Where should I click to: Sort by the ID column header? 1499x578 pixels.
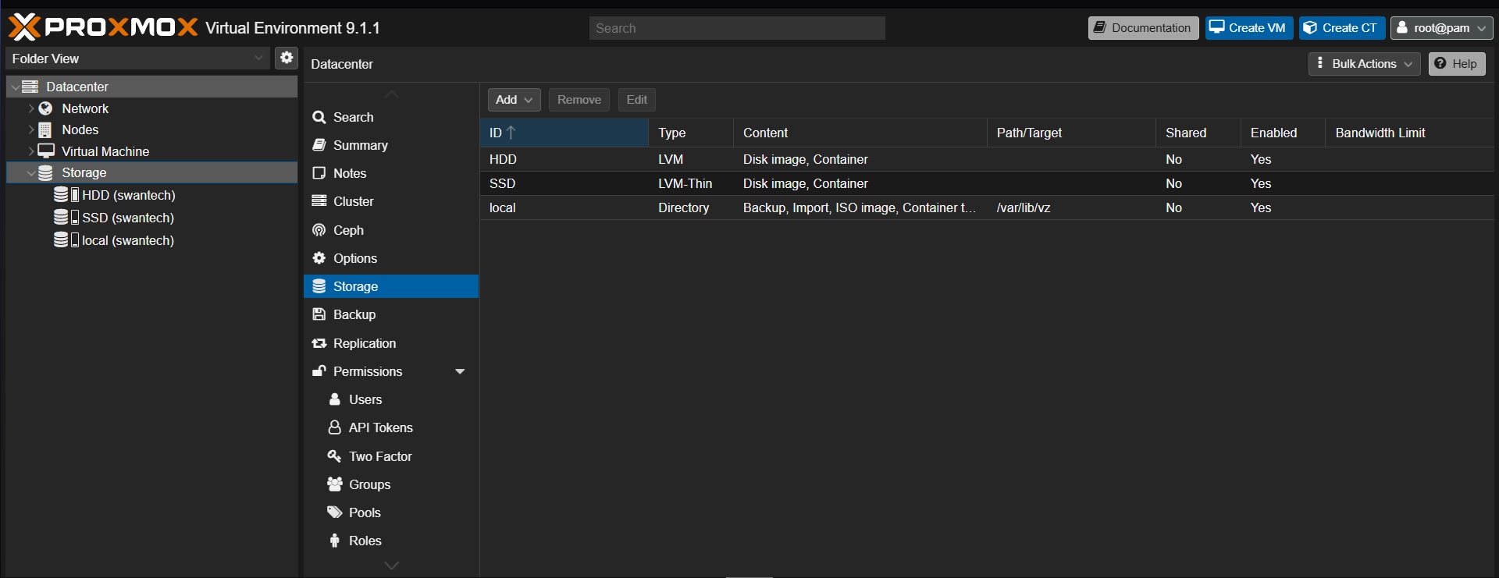click(x=564, y=133)
